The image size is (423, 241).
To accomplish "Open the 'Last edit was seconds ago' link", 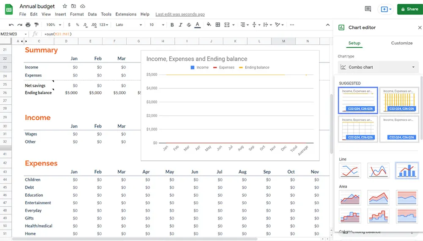I will [x=180, y=14].
